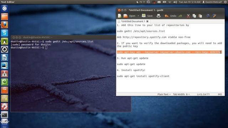
Task: Click the highlighted apt-key adv line
Action: click(169, 52)
